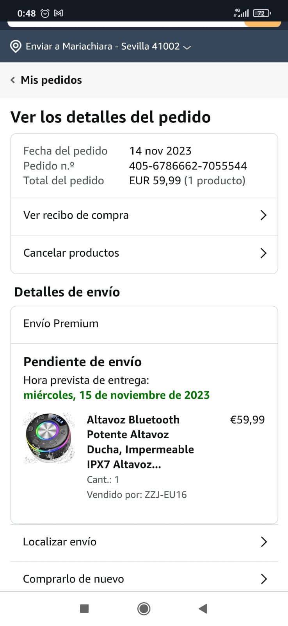Open Ver recibo de compra
Viewport: 288px width, 626px height.
pos(76,215)
